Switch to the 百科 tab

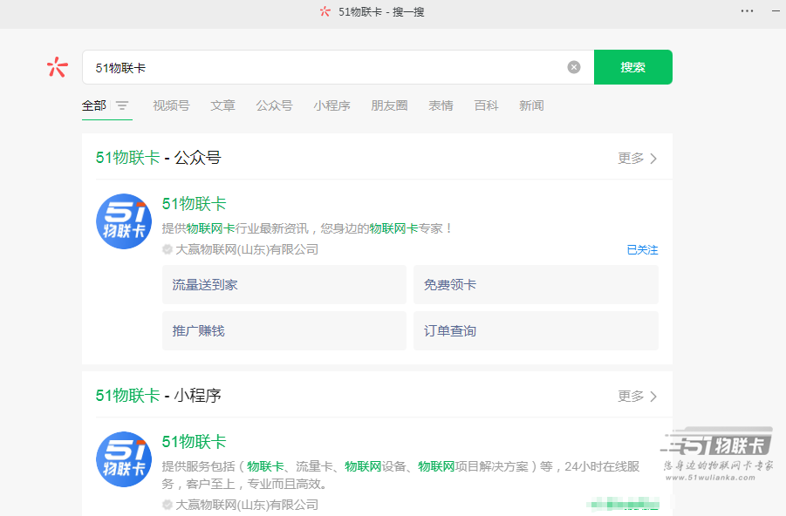tap(486, 105)
